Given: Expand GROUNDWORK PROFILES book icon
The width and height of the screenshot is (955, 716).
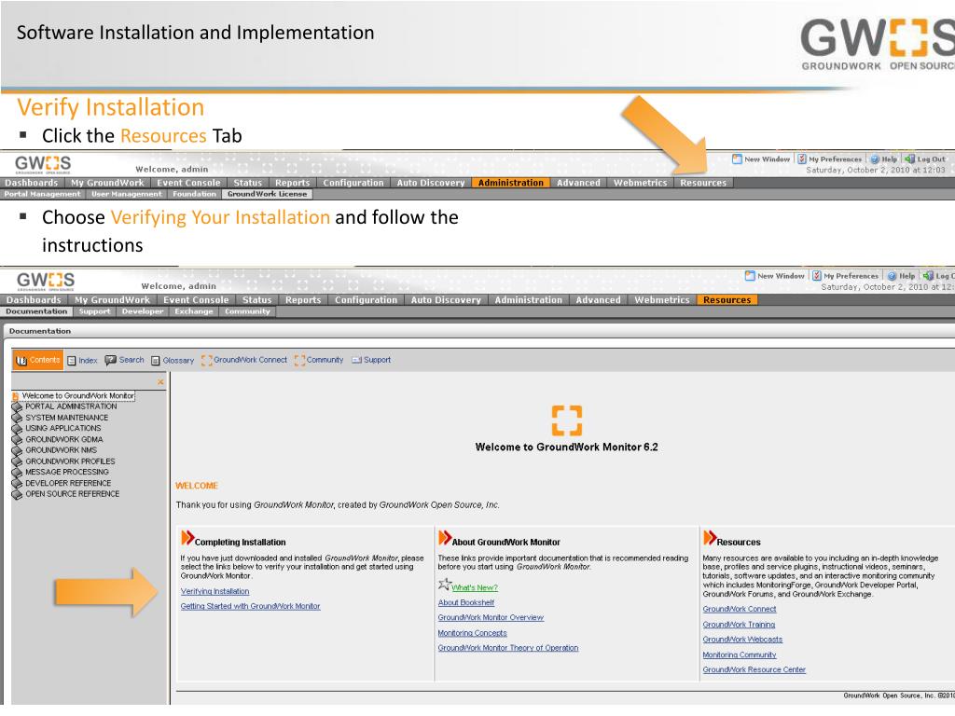Looking at the screenshot, I should (x=17, y=461).
